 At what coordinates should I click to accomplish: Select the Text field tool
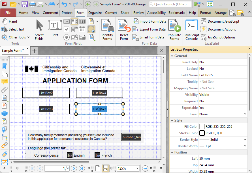click(55, 28)
